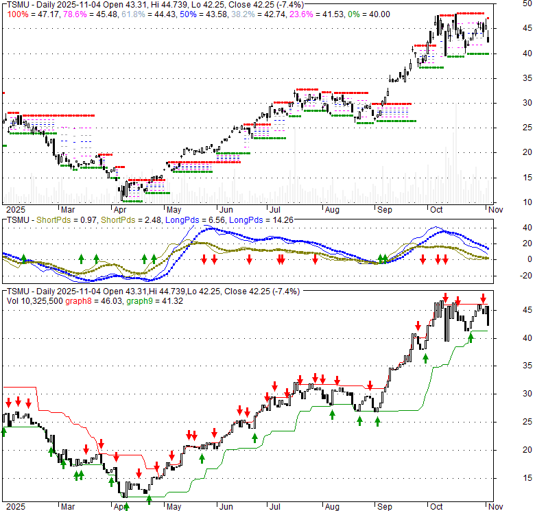535x511 pixels.
Task: Click the 'Nov' month label under top chart
Action: point(495,210)
